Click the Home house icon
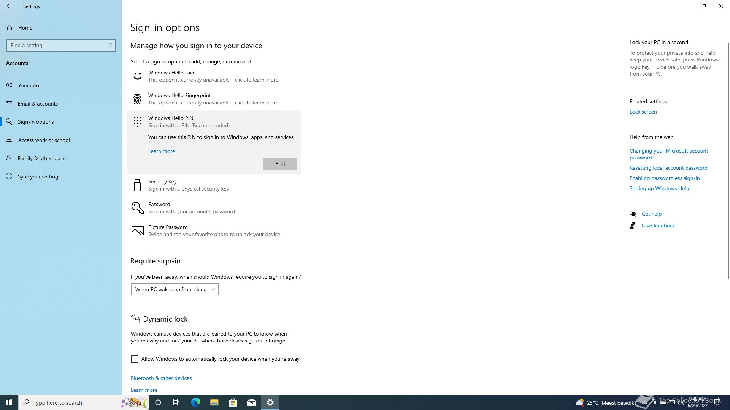730x410 pixels. tap(10, 27)
